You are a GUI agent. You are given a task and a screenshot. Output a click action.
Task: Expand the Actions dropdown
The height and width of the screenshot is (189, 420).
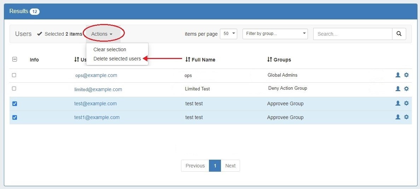tap(101, 34)
